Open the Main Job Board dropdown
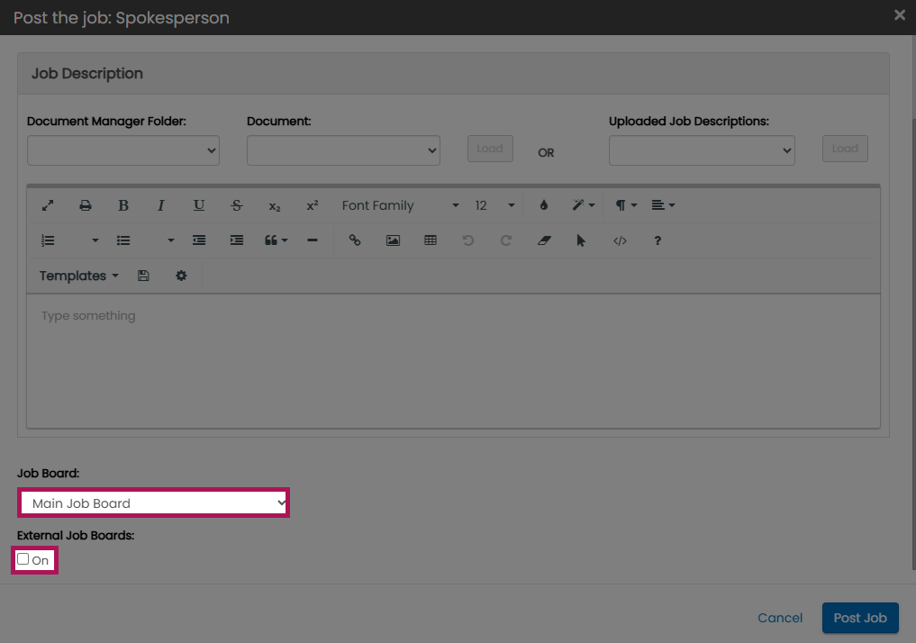916x643 pixels. click(x=154, y=503)
